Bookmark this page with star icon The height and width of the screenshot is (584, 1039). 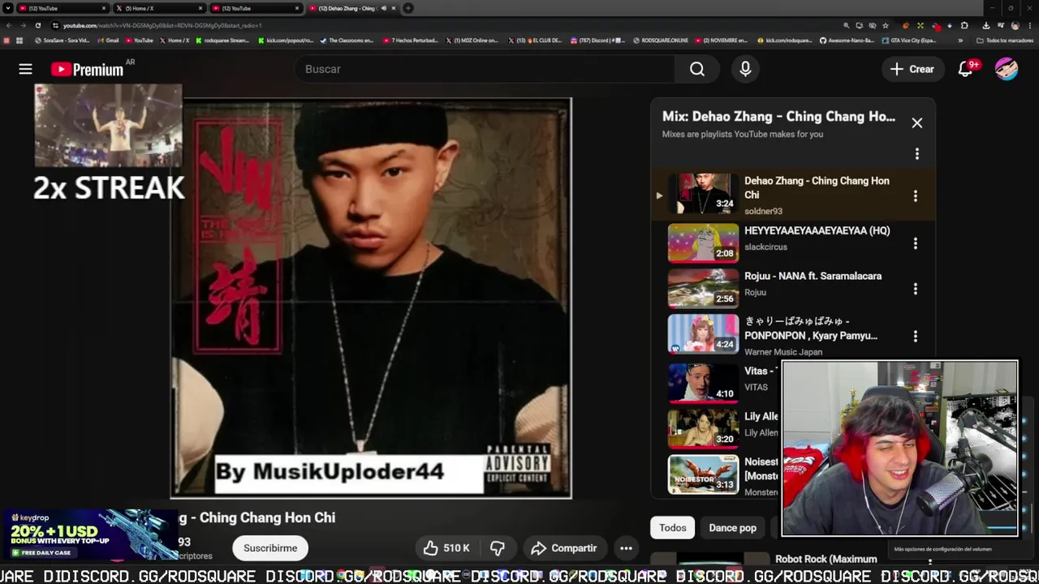coord(886,26)
